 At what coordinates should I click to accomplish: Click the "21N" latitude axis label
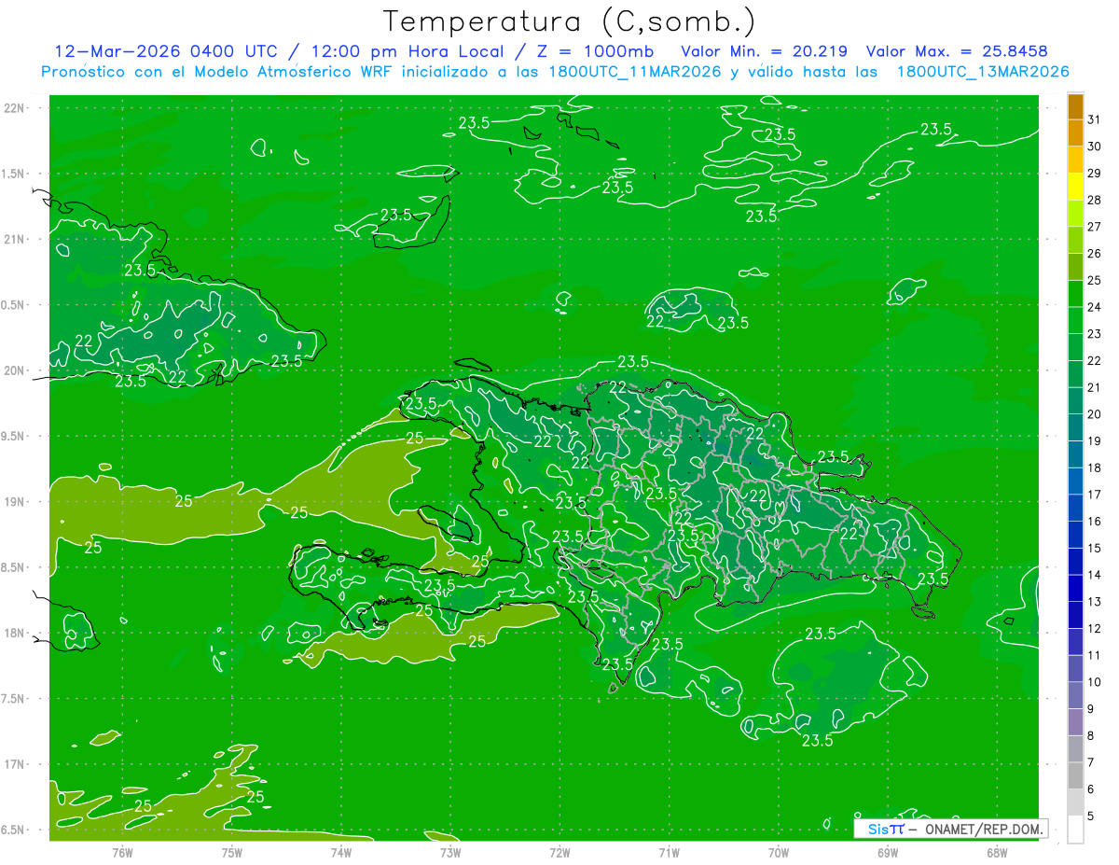14,239
